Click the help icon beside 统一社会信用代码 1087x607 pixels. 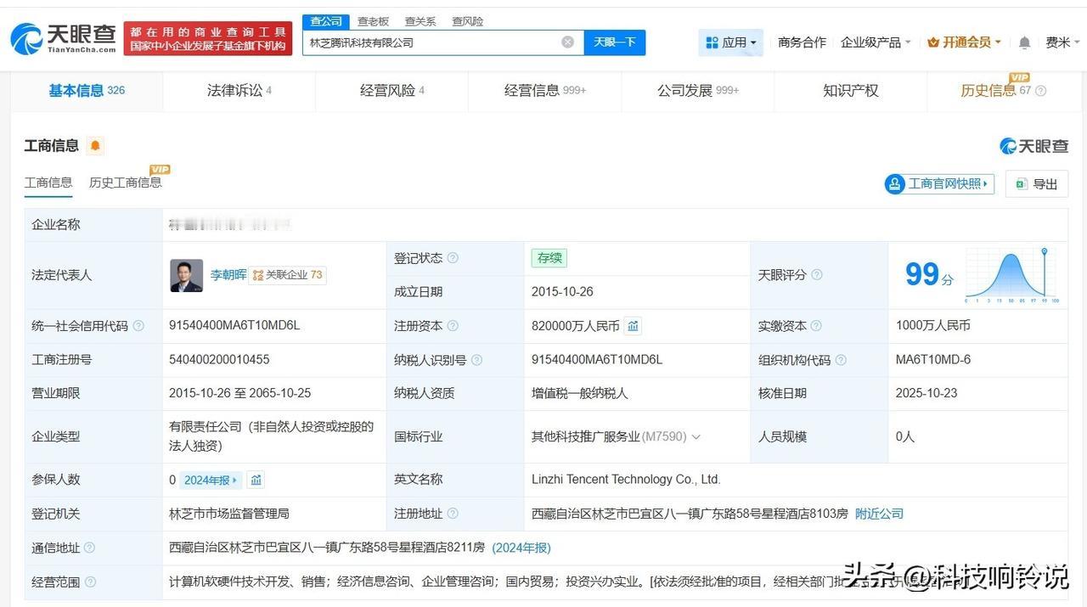(x=138, y=326)
